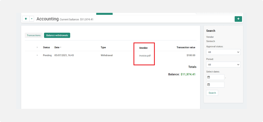The width and height of the screenshot is (263, 122).
Task: Expand the Pending withdrawal row details
Action: [37, 55]
